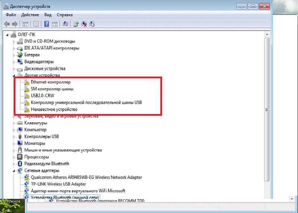Screen dimensions: 298x213
Task: Click the IDE ATA/ATAPI контроллеры icon
Action: tap(20, 48)
